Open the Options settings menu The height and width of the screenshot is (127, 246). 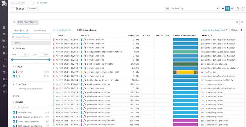[237, 30]
